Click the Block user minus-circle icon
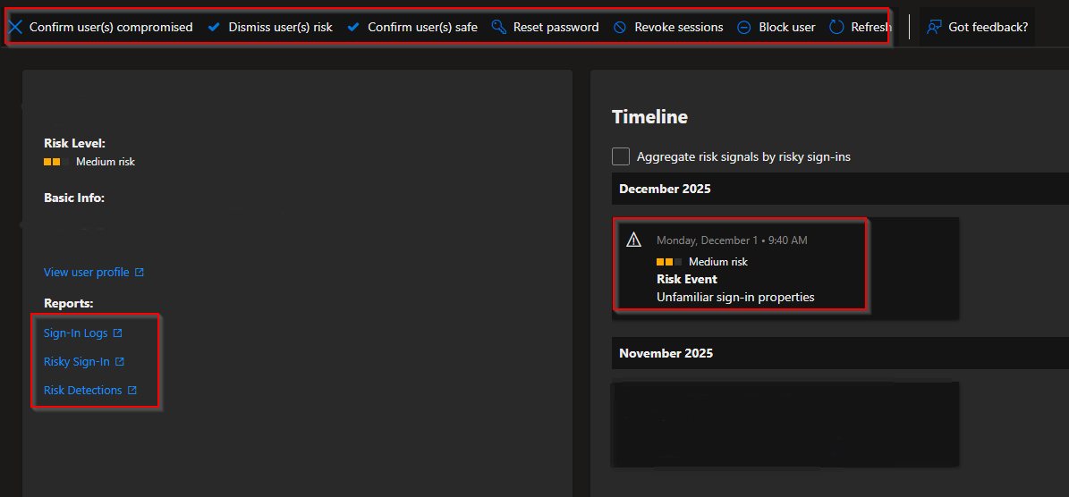1069x497 pixels. pos(744,27)
